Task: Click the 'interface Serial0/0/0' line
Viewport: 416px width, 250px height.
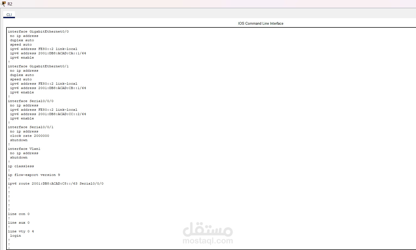Action: coord(31,101)
